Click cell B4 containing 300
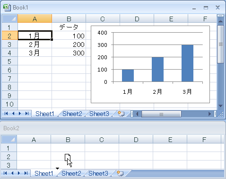Image resolution: width=226 pixels, height=179 pixels. pyautogui.click(x=69, y=53)
